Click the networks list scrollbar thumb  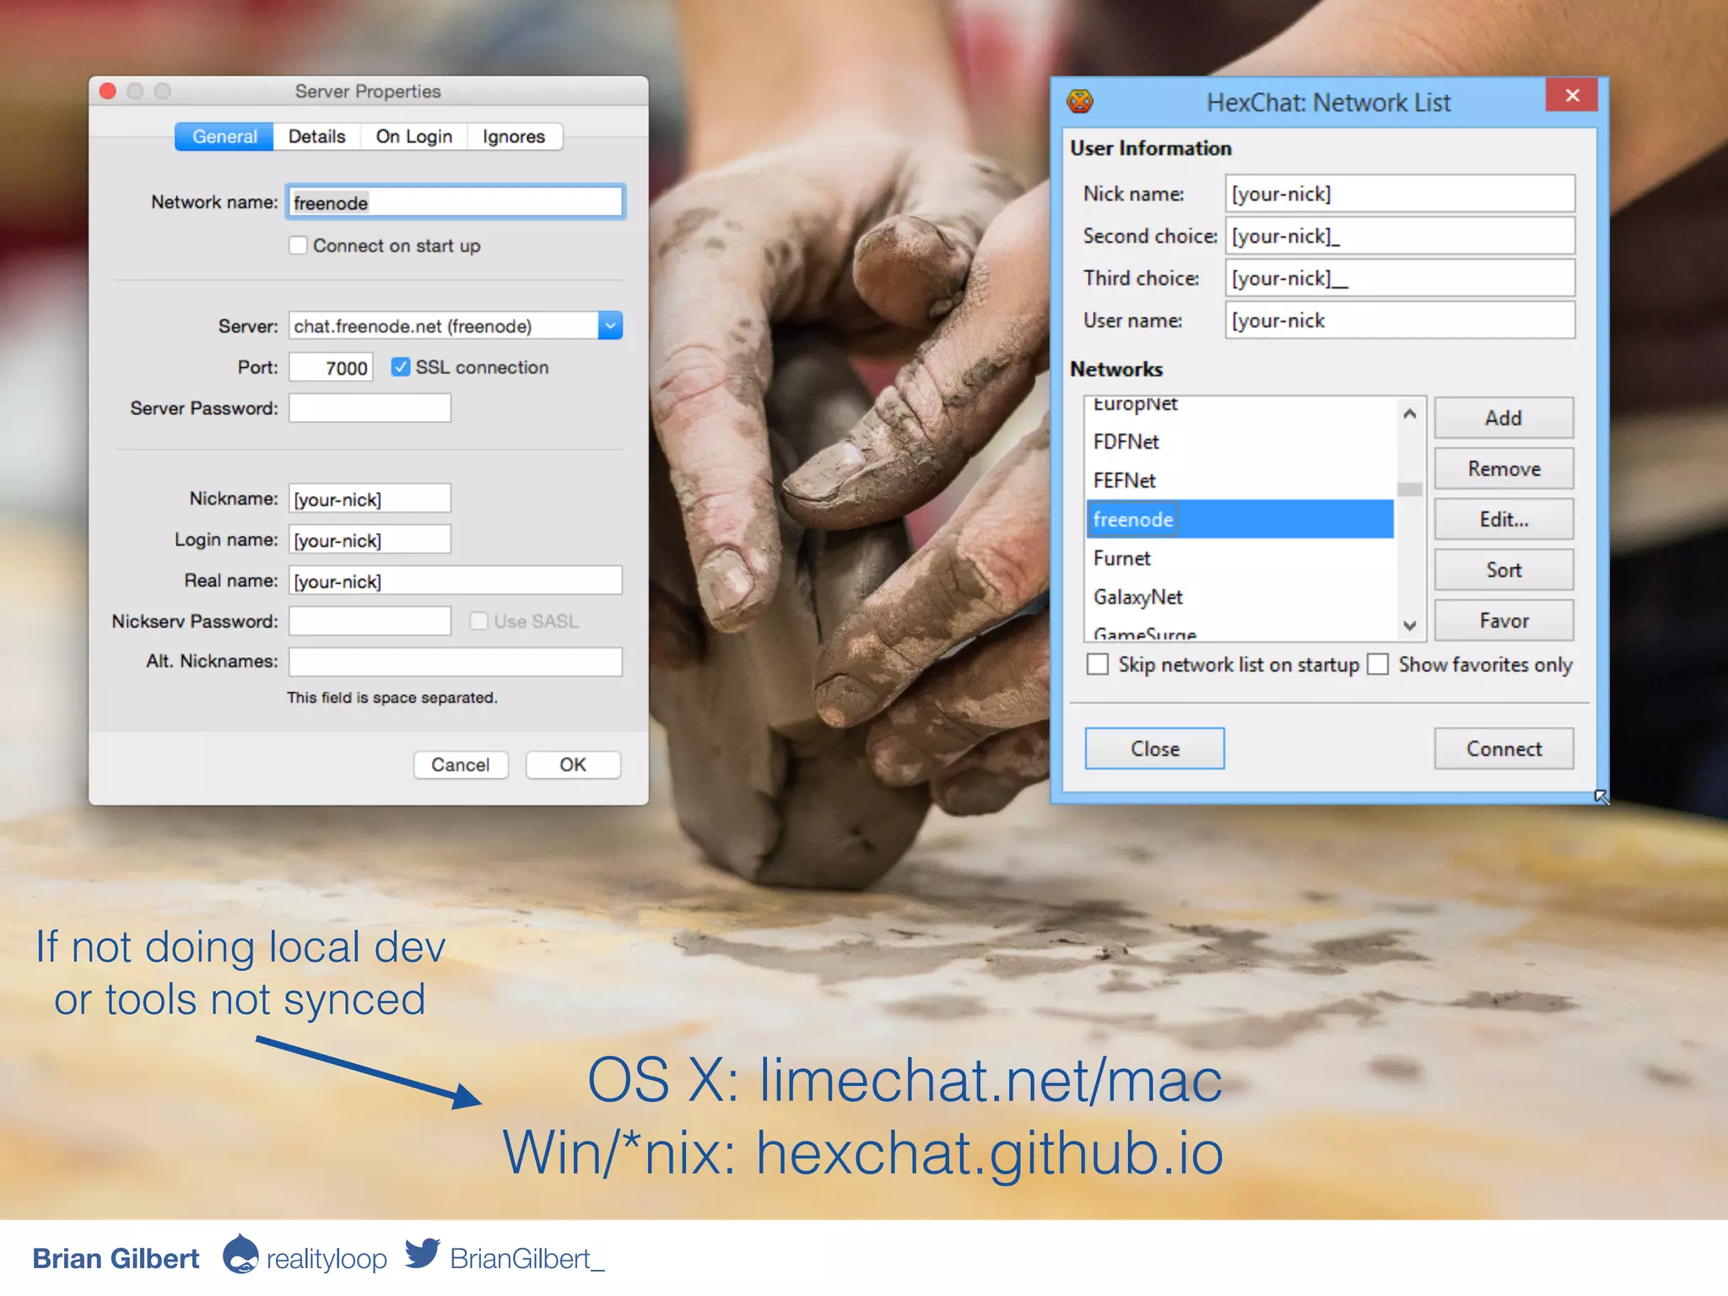pyautogui.click(x=1409, y=489)
